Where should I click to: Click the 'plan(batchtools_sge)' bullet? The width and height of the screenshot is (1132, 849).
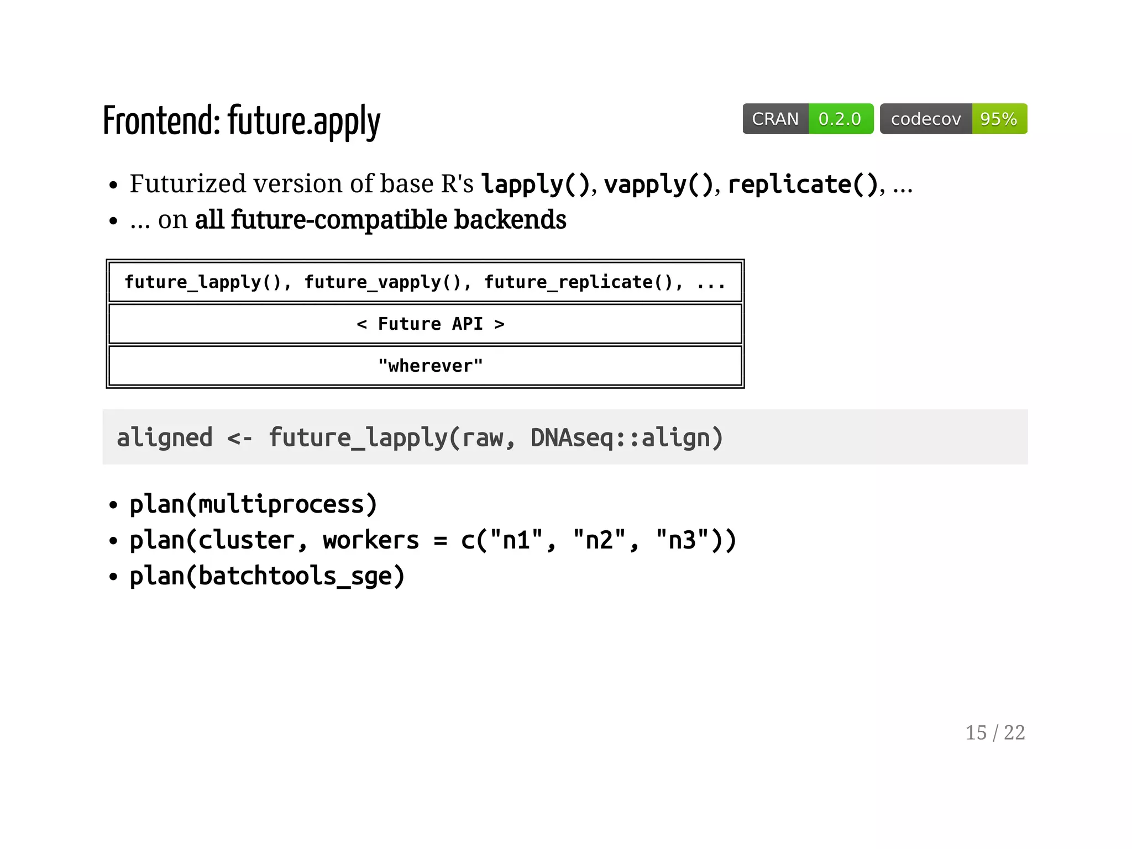click(x=267, y=576)
